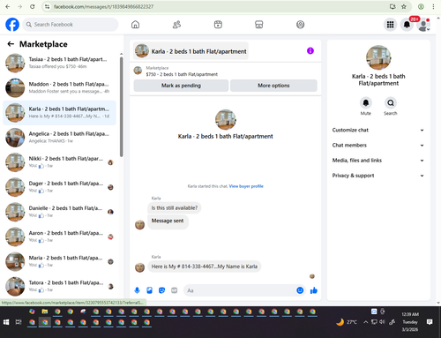Open the Friends icon in top navigation
This screenshot has width=441, height=338.
pyautogui.click(x=176, y=25)
